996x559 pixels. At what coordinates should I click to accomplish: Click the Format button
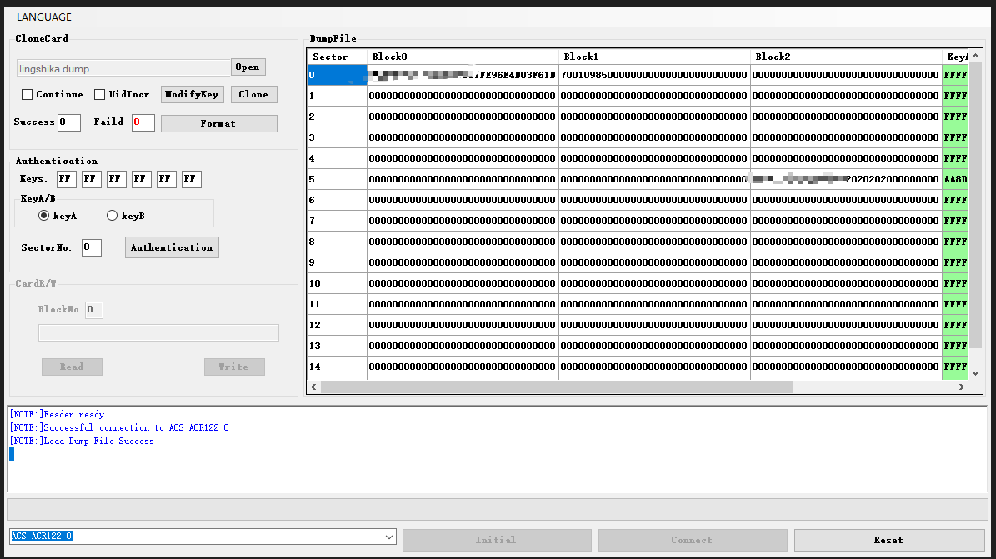click(218, 123)
